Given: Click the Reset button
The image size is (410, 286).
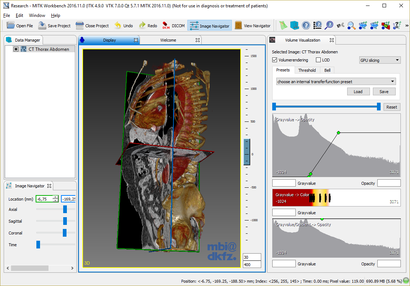Looking at the screenshot, I should click(392, 107).
